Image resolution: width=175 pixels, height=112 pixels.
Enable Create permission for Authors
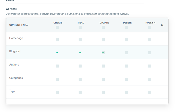click(57, 66)
